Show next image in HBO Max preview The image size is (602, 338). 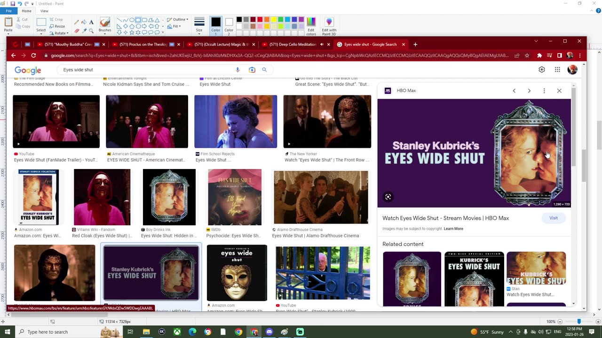[529, 91]
